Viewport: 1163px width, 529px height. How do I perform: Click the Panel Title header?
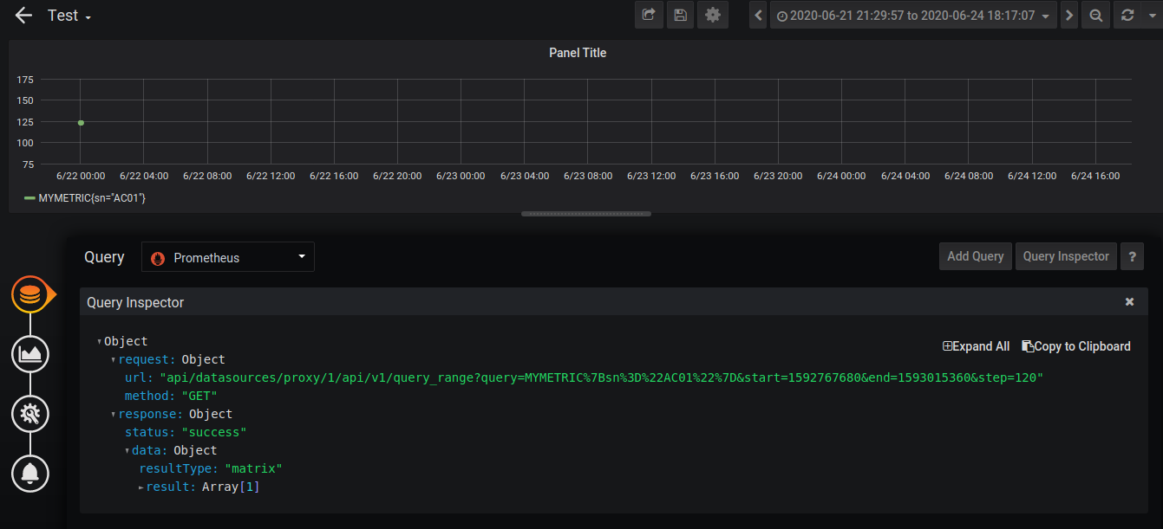pos(578,53)
